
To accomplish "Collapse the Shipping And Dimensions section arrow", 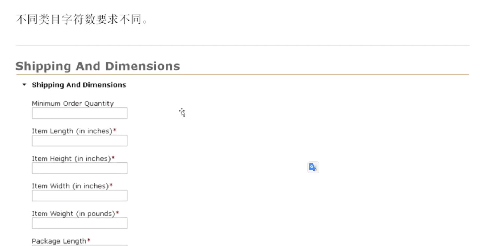I will pos(24,85).
